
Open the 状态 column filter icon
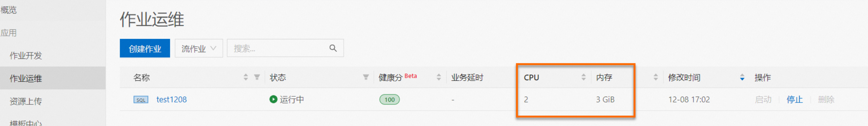click(x=366, y=77)
